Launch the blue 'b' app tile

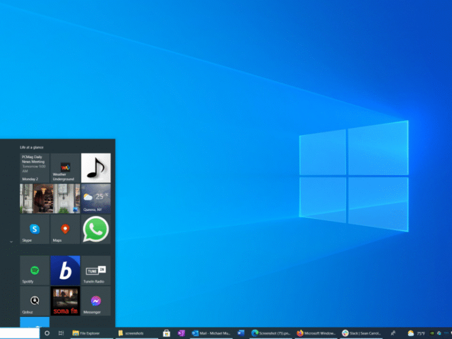click(x=65, y=271)
